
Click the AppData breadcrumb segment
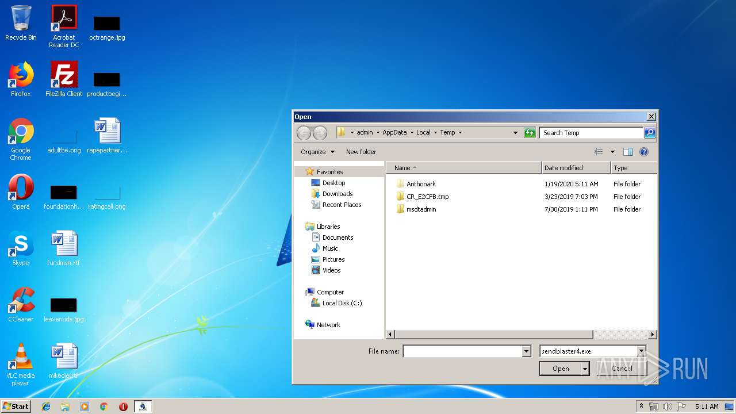[x=394, y=132]
